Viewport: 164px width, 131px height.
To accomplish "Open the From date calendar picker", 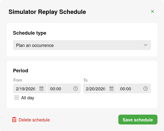I will (x=41, y=89).
